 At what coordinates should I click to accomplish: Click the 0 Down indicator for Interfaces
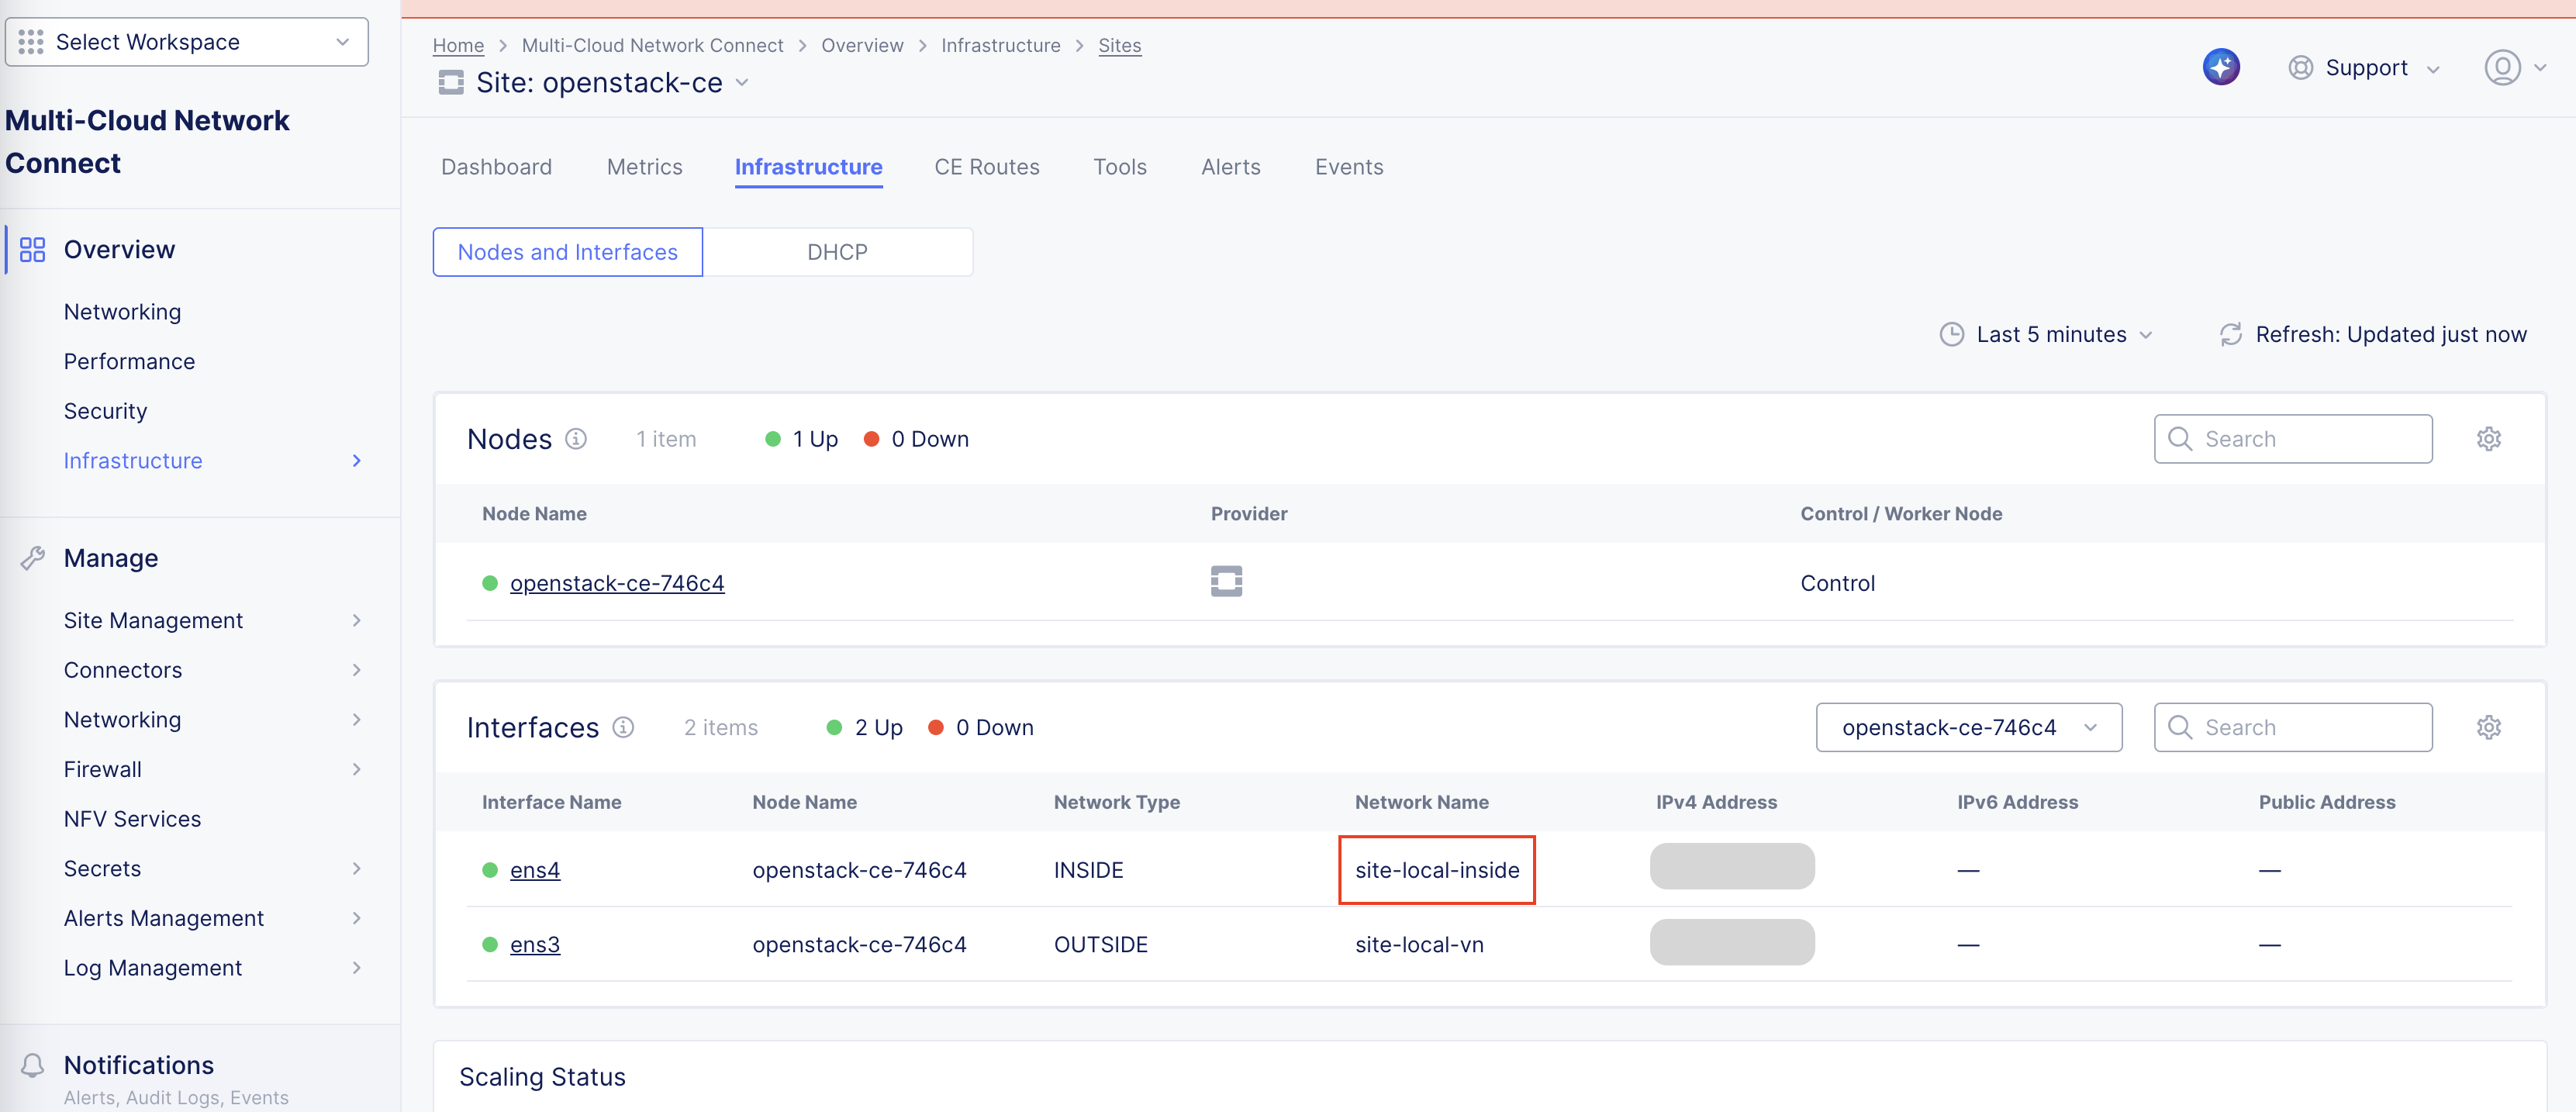tap(981, 727)
